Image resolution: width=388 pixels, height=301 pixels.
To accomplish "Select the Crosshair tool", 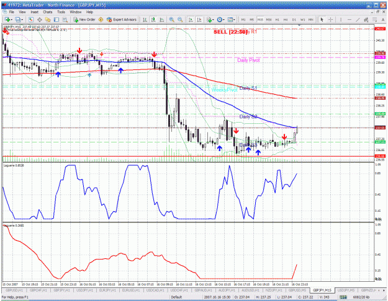I will click(331, 19).
